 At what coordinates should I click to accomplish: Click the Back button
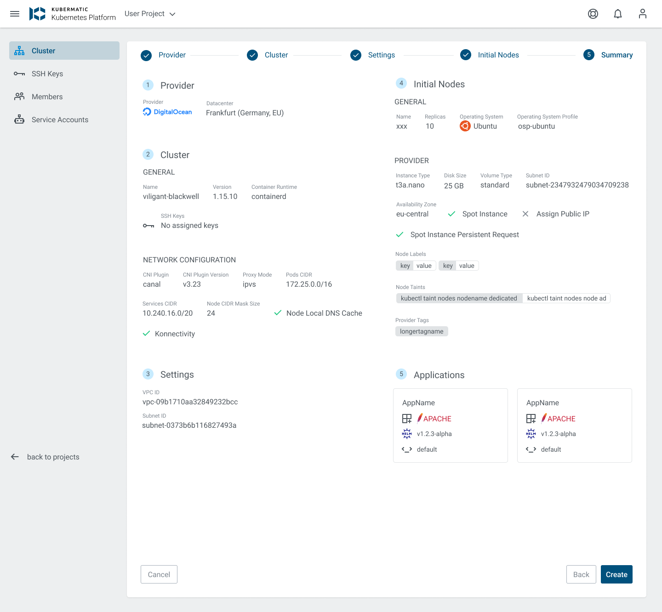pos(581,574)
